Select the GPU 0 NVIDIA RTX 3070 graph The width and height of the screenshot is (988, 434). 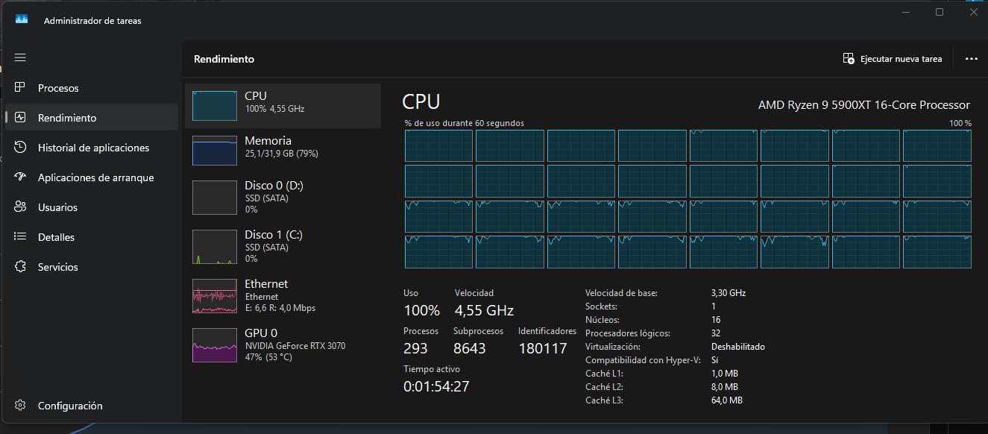(268, 345)
